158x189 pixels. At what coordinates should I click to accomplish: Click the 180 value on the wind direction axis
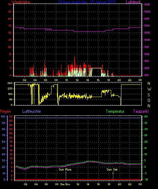point(10,94)
